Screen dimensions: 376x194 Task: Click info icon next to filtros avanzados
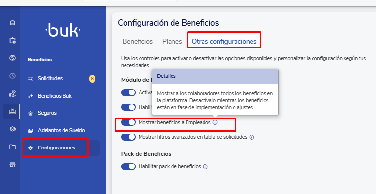point(252,137)
